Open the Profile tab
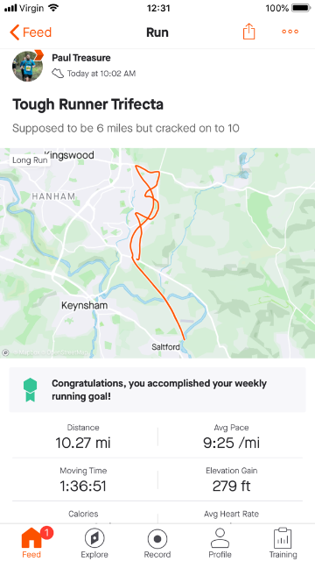The image size is (315, 561). pos(220,543)
